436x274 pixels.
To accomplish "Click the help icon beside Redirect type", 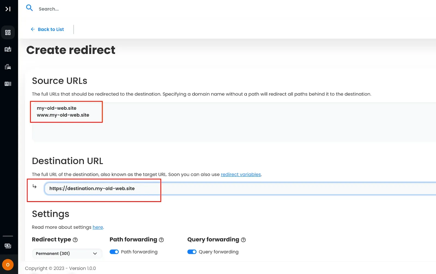I will click(x=75, y=240).
